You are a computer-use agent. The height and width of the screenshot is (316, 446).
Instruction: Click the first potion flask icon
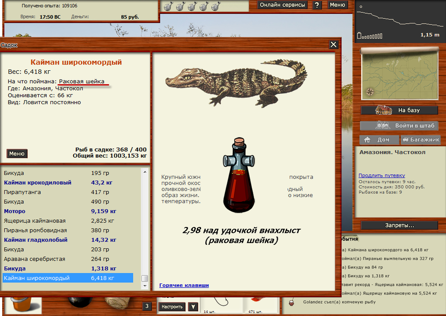pos(168,6)
